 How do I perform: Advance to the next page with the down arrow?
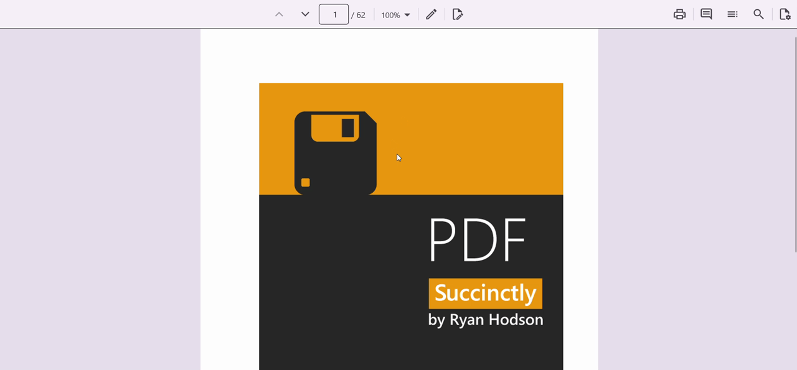[x=305, y=14]
